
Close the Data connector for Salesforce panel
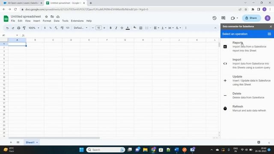click(271, 27)
